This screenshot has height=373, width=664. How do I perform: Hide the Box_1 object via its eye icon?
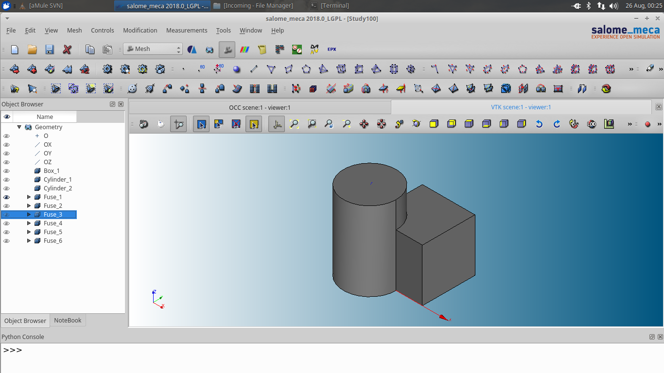click(6, 170)
